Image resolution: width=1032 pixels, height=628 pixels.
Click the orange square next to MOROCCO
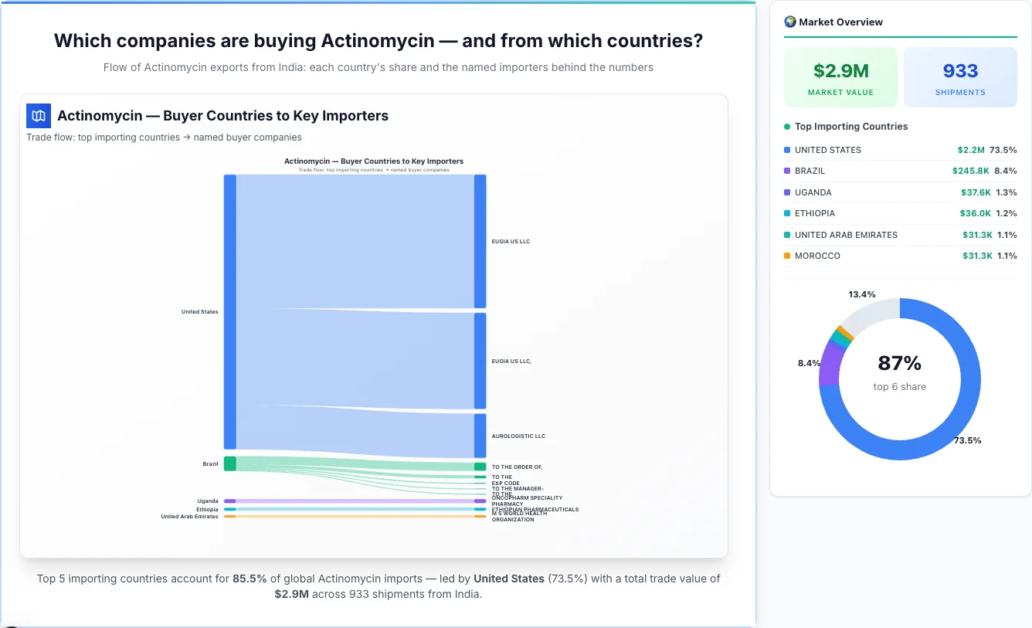click(x=787, y=256)
